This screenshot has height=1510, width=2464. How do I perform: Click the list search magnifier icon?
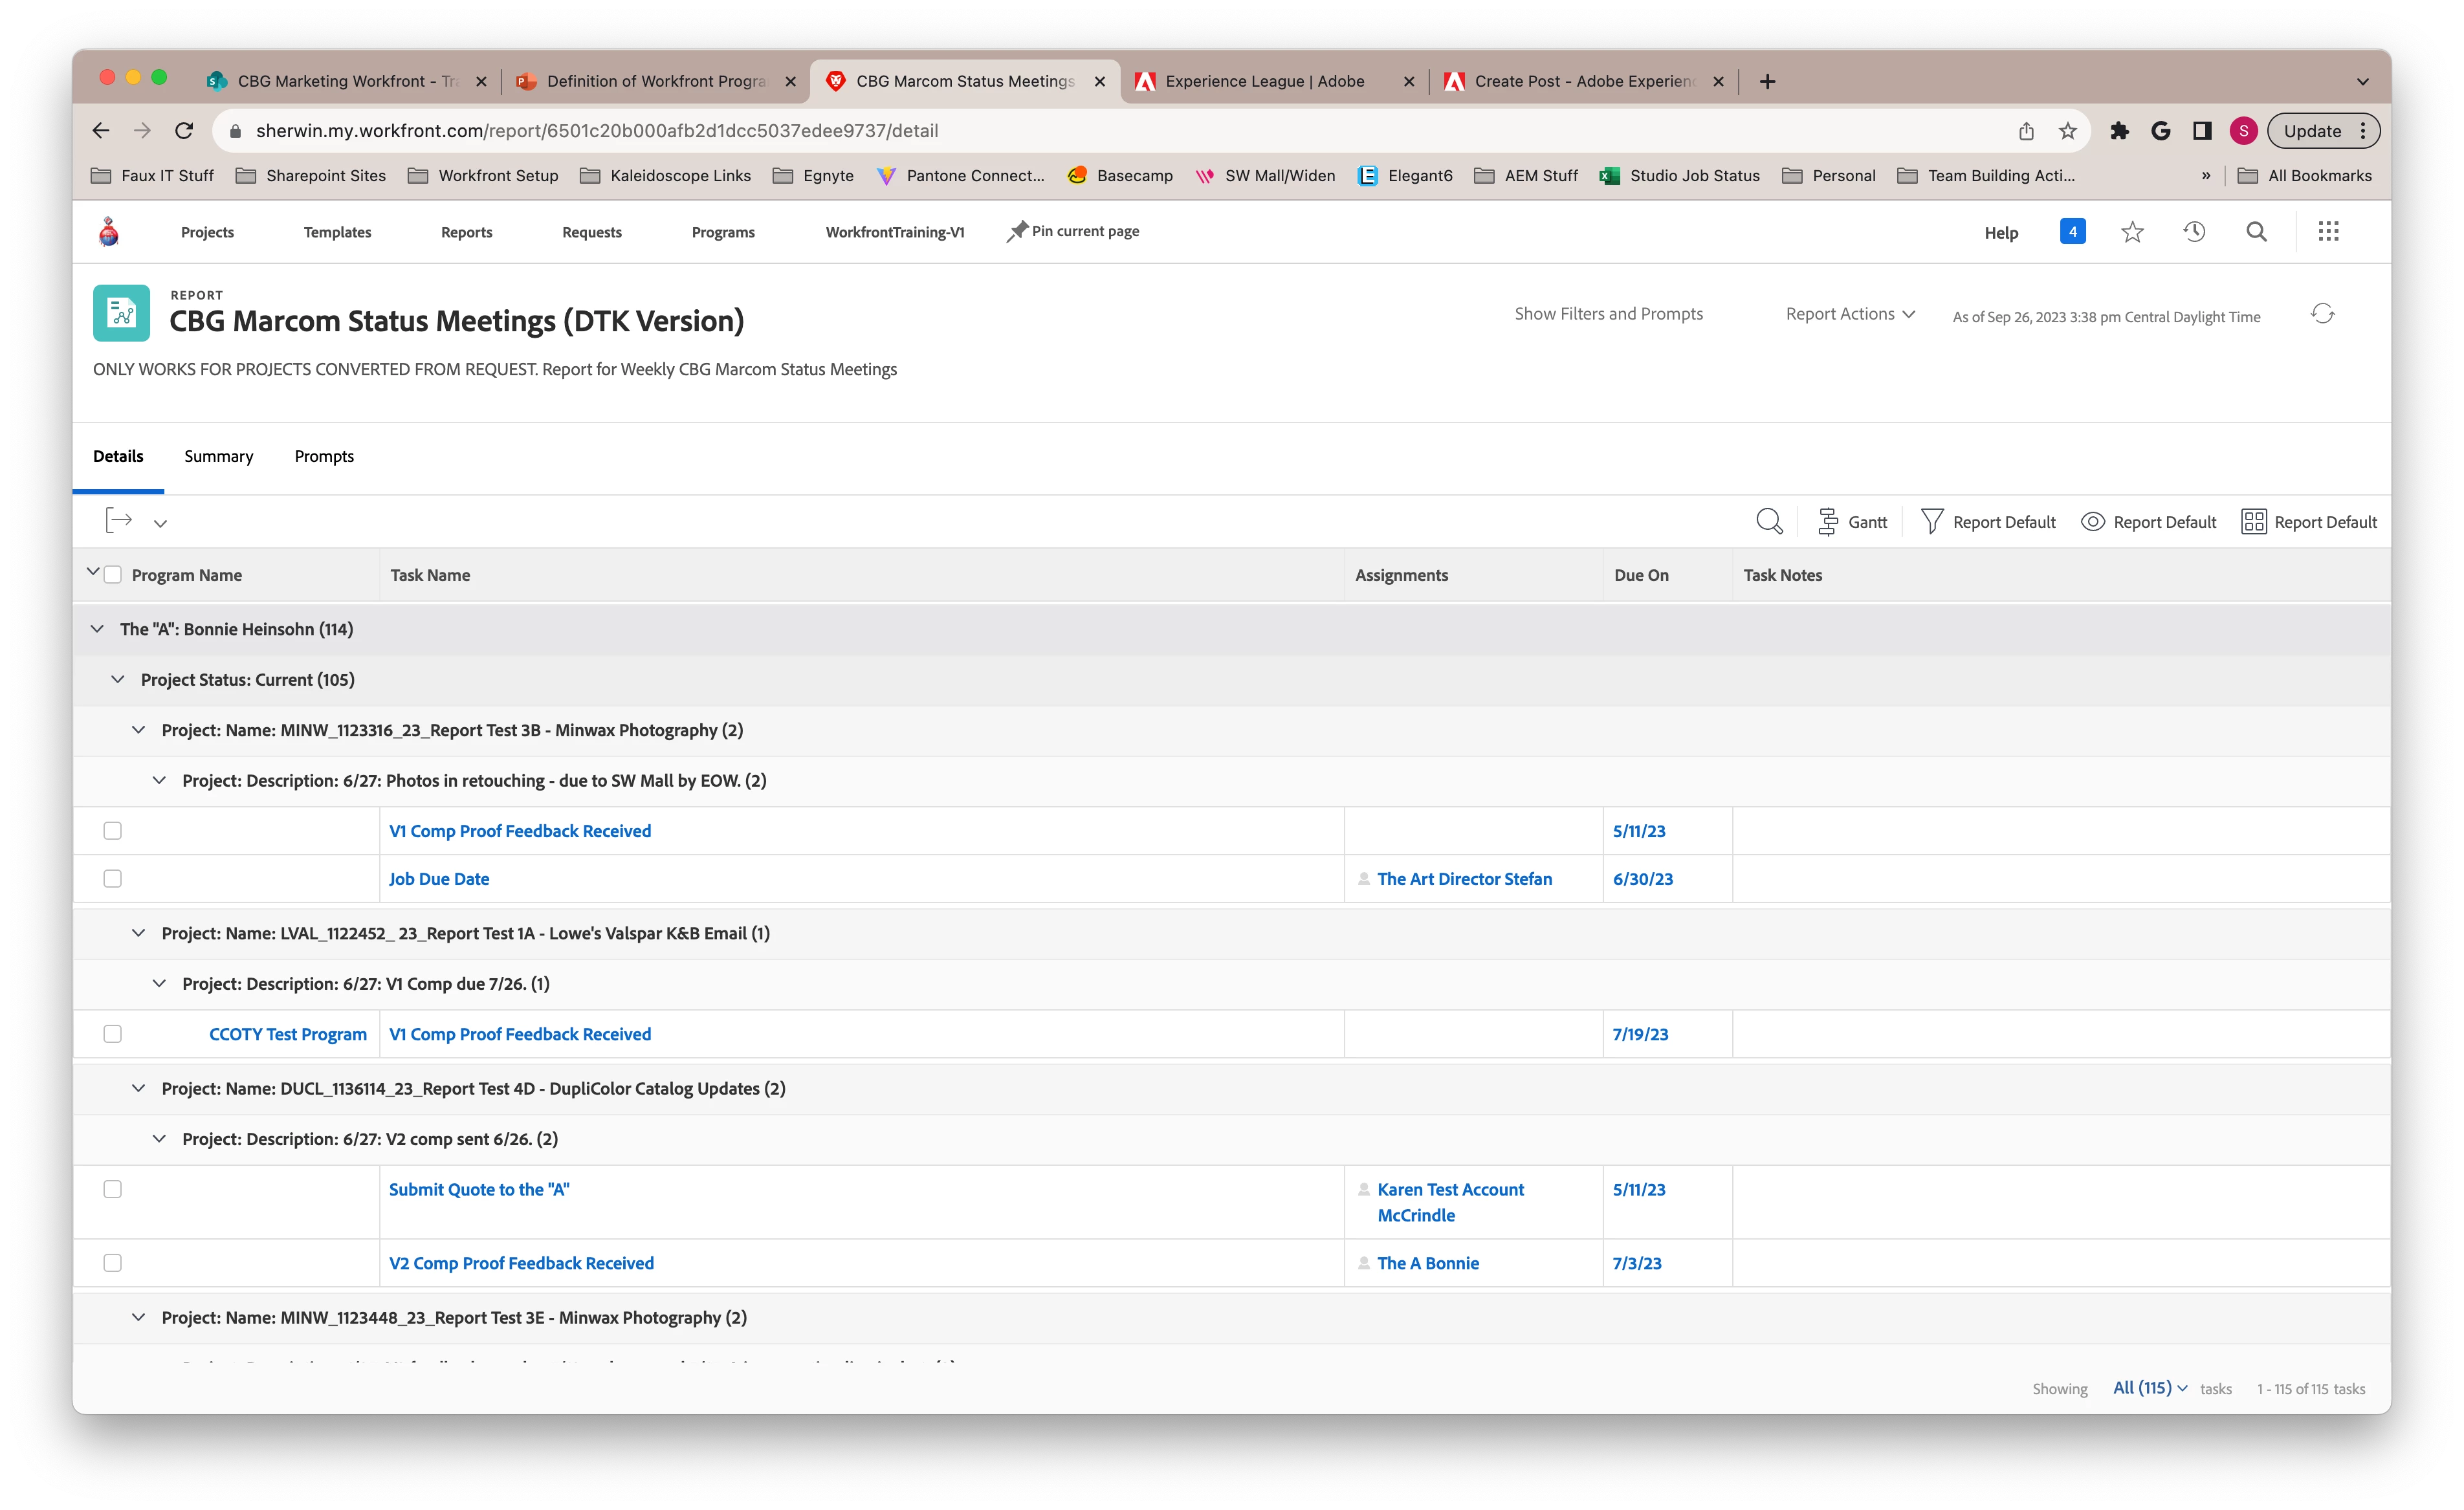pos(1769,521)
